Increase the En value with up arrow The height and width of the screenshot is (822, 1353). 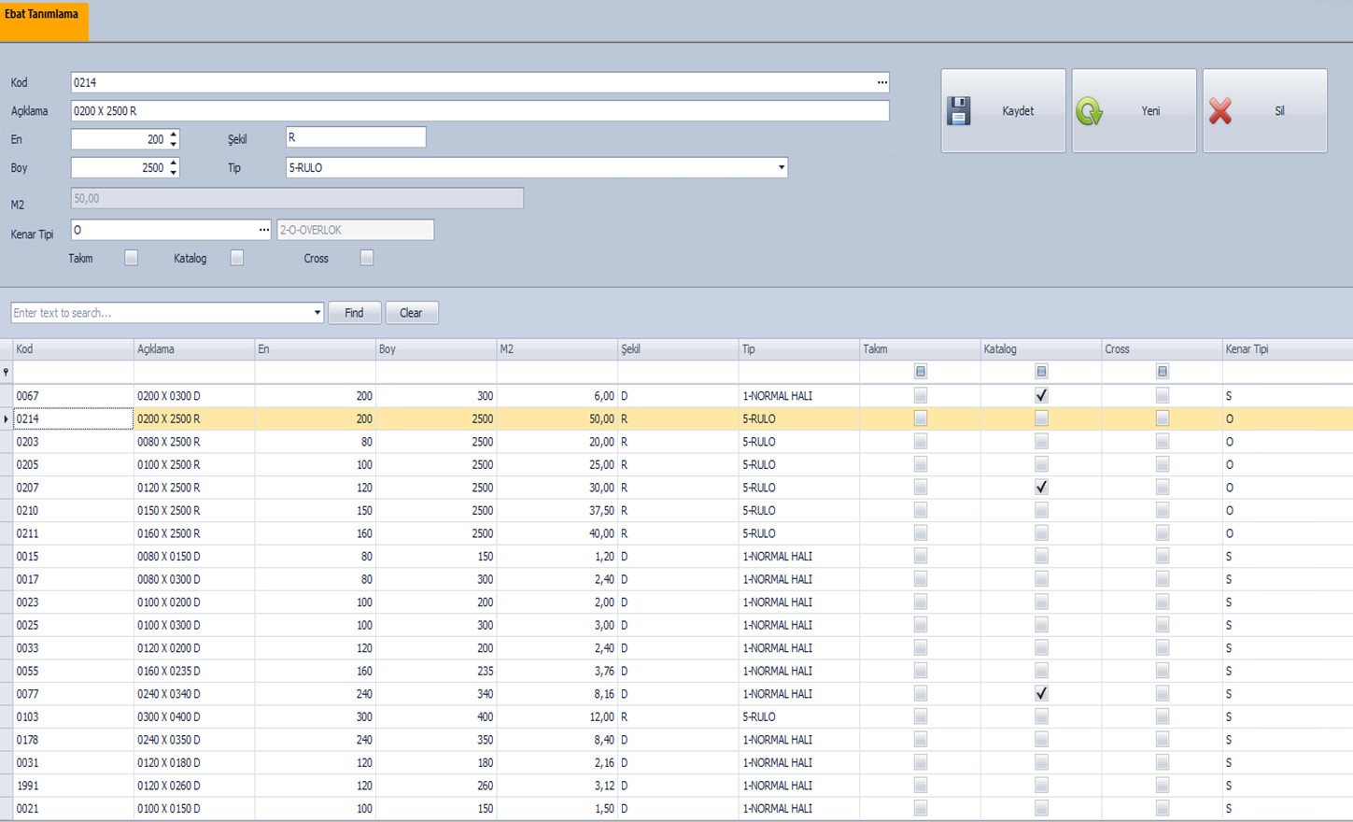pyautogui.click(x=174, y=135)
